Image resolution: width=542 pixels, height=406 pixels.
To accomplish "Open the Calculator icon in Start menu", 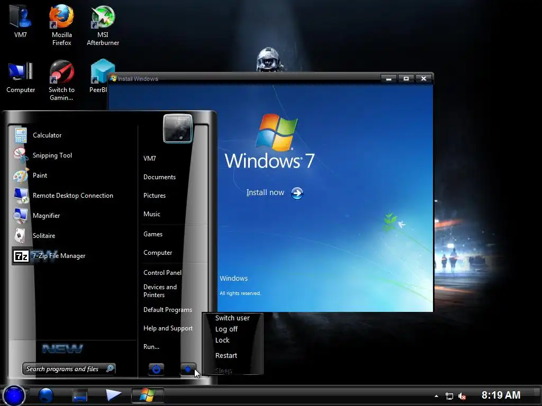I will coord(21,135).
